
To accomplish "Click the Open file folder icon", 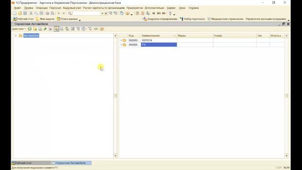I will [x=20, y=13].
